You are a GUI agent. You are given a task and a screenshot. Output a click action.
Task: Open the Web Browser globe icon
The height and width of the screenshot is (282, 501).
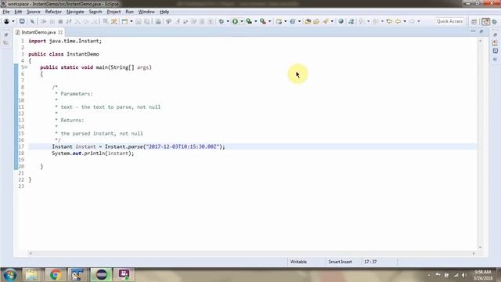coord(341,21)
